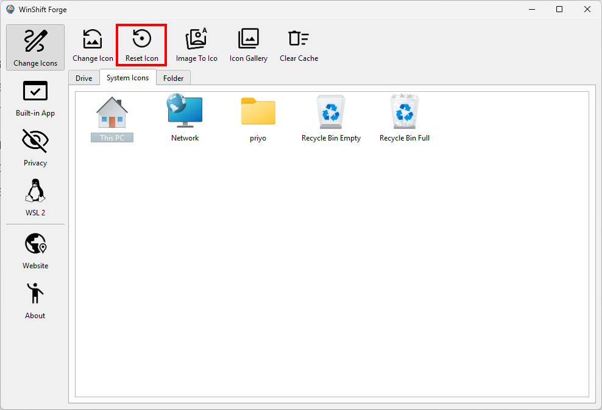Screen dimensions: 602x410
Task: Maximize the WinShift Forge window
Action: point(559,9)
